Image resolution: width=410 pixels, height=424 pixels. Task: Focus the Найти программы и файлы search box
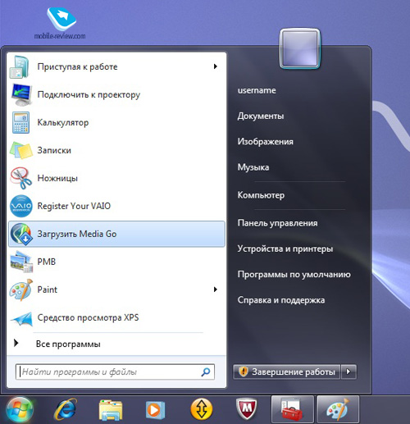[x=115, y=372]
